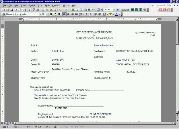Open the RoboPDF menu
179x129 pixels.
pyautogui.click(x=56, y=5)
